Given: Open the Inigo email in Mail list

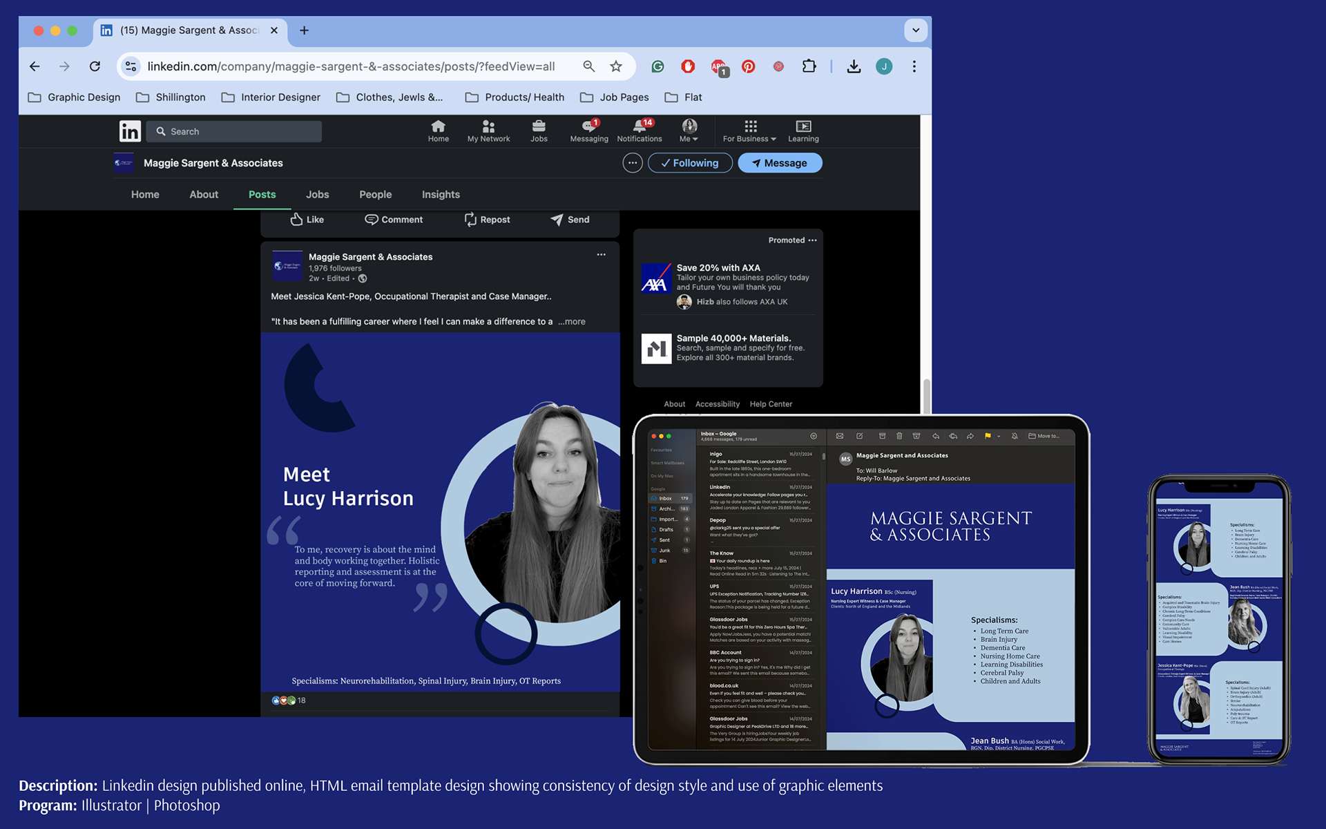Looking at the screenshot, I should tap(760, 464).
